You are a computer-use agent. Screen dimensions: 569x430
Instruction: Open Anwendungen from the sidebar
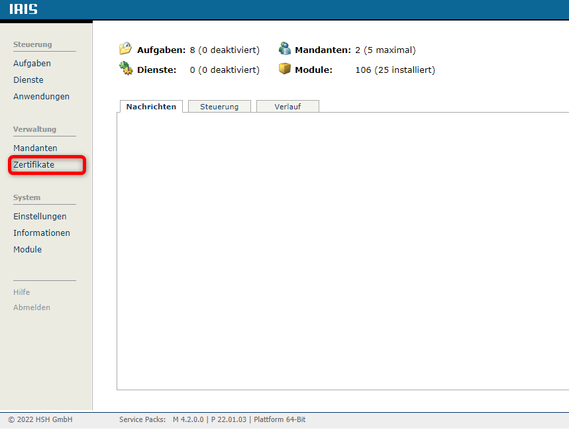(41, 97)
